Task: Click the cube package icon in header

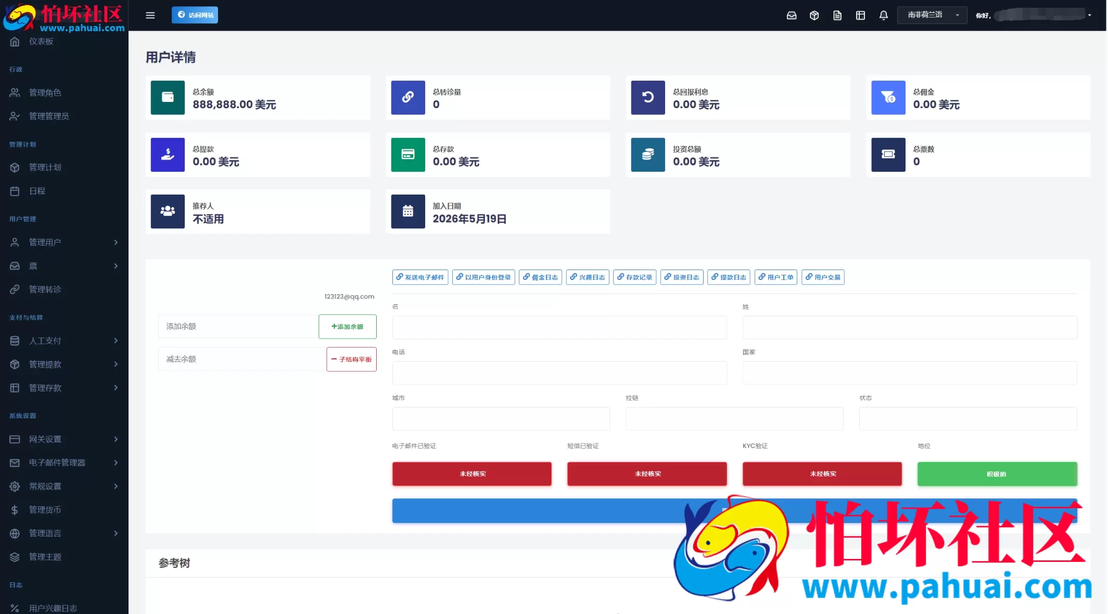Action: tap(814, 15)
